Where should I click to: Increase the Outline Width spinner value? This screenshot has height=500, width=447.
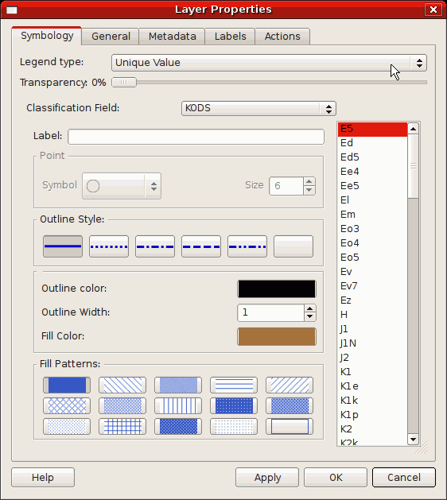310,308
